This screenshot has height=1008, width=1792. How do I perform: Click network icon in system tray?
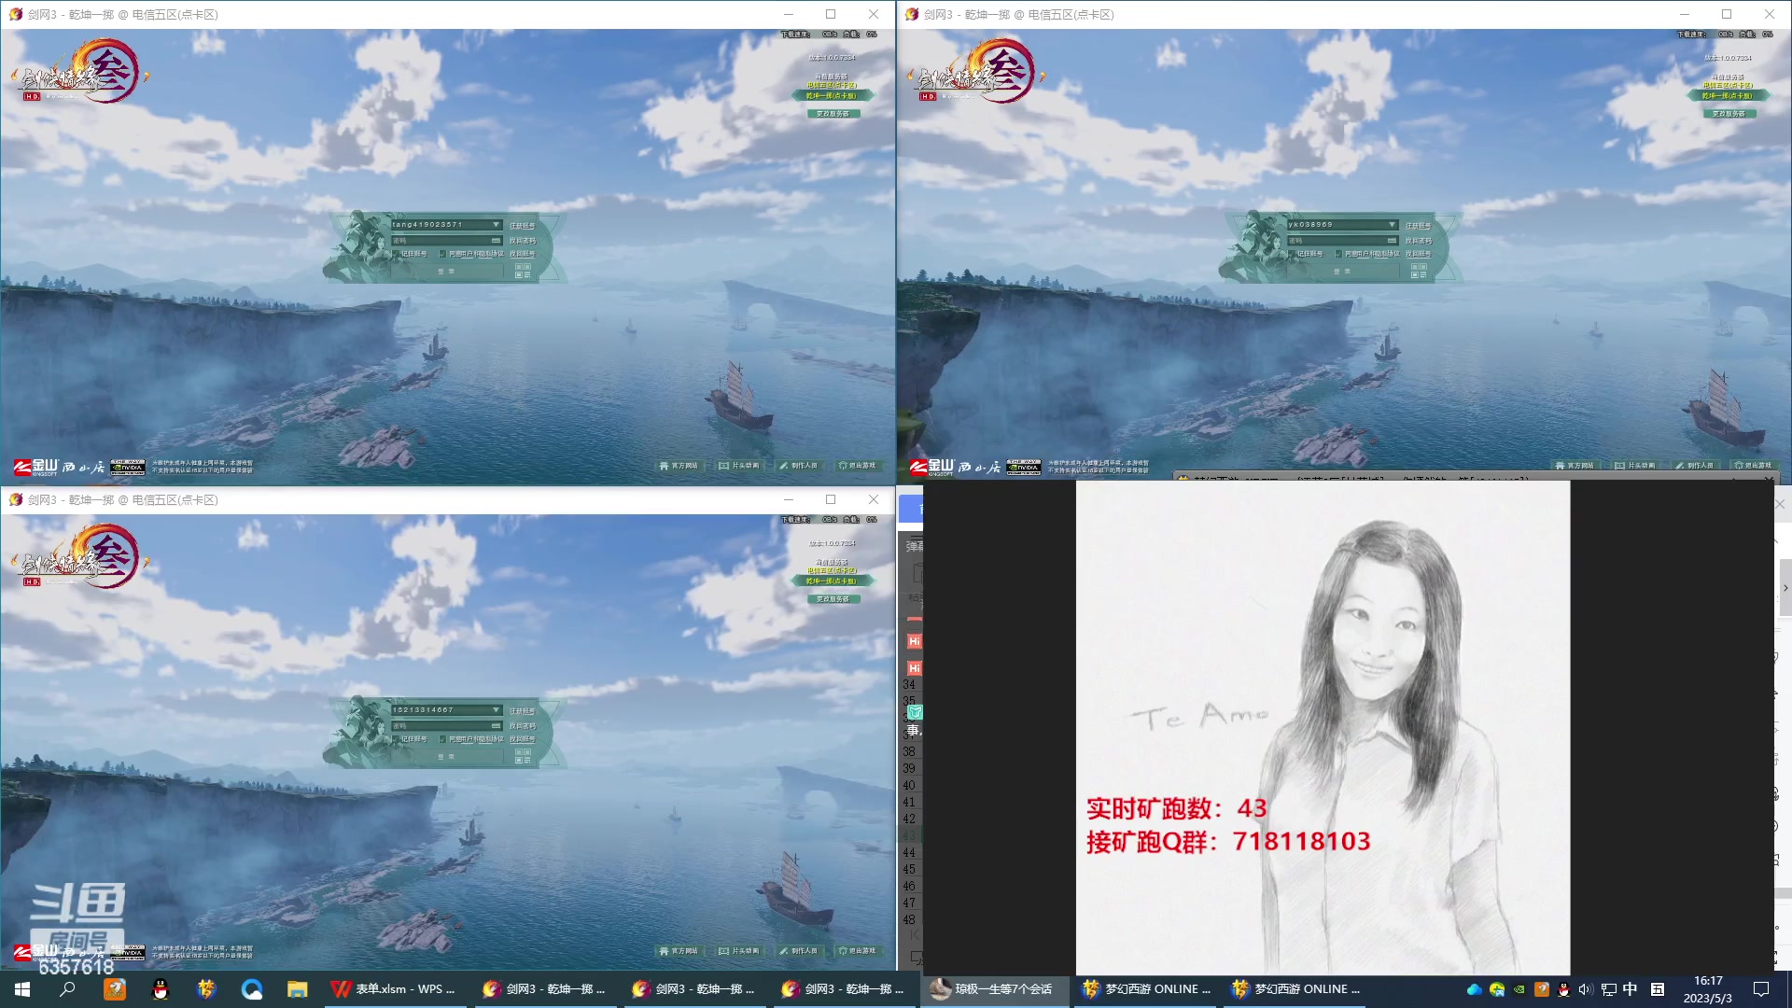[x=1608, y=989]
